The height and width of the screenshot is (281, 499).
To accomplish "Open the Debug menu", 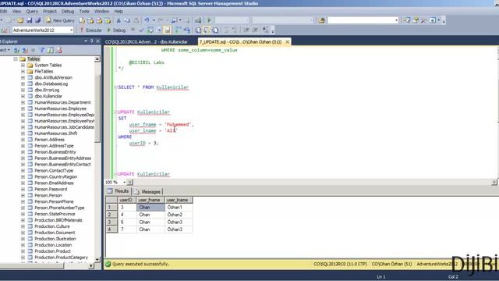I will pos(68,11).
